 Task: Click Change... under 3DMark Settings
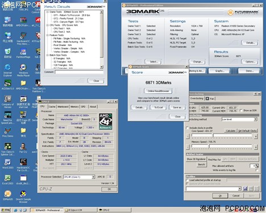pos(198,62)
